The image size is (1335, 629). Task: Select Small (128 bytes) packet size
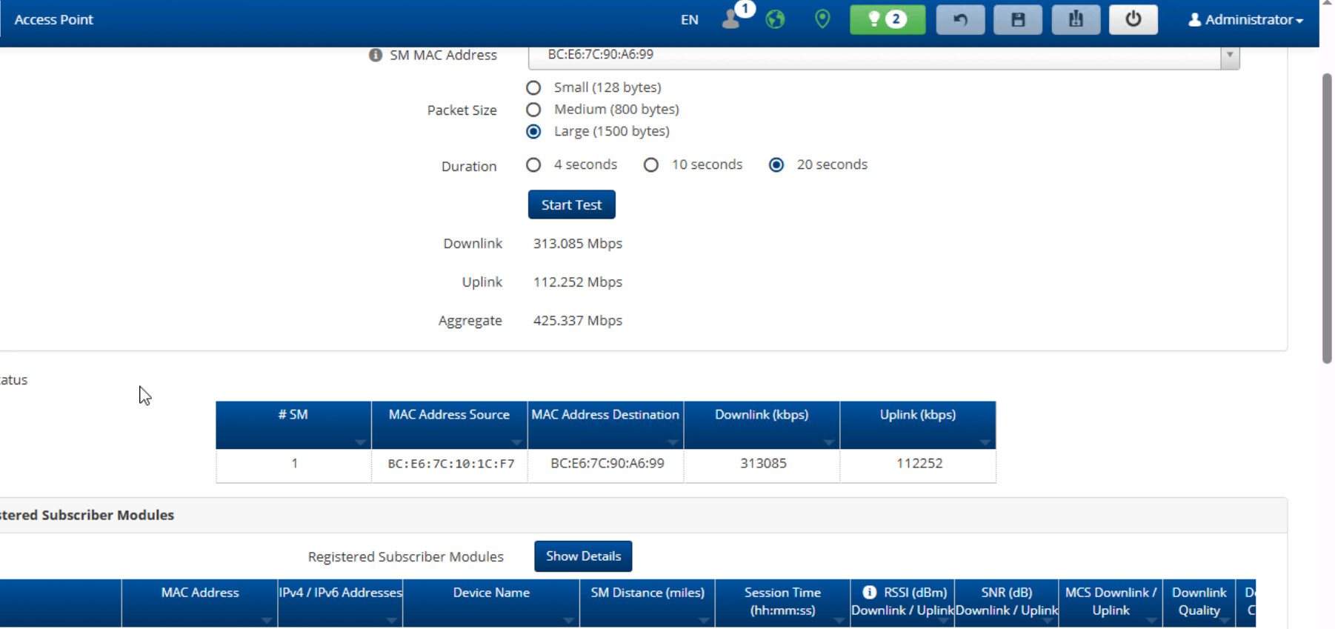533,87
